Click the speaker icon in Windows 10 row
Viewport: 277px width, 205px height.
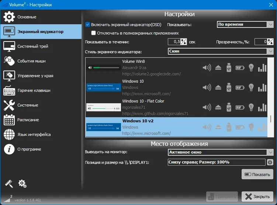tap(207, 87)
